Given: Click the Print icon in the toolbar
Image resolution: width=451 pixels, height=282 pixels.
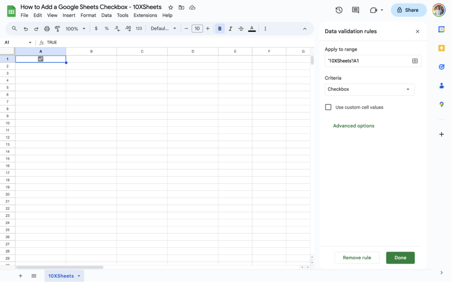Looking at the screenshot, I should click(x=47, y=28).
